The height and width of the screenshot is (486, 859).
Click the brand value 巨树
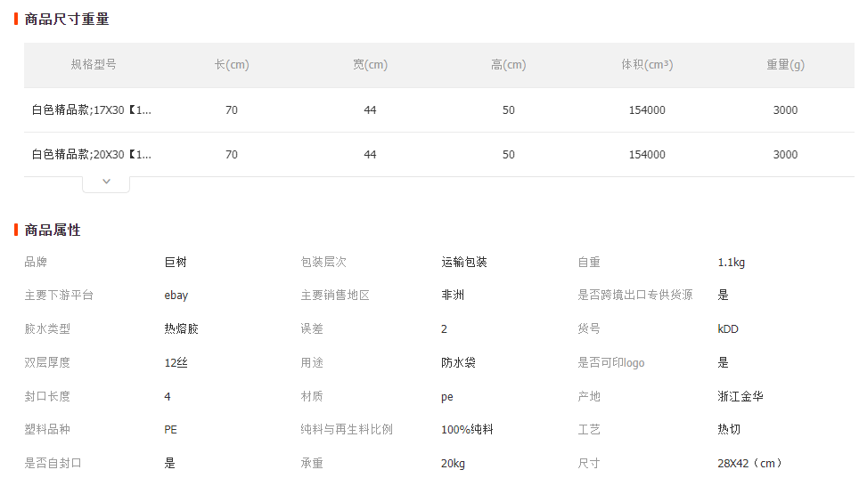[176, 263]
